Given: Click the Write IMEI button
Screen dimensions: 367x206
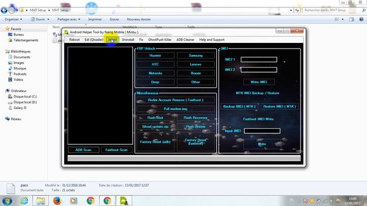Looking at the screenshot, I should 259,82.
